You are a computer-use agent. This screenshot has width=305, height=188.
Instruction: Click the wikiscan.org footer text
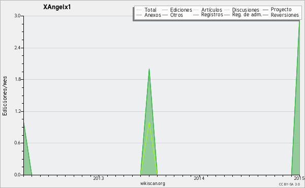[152, 183]
